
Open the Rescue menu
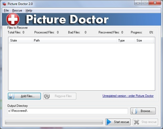click(x=17, y=10)
